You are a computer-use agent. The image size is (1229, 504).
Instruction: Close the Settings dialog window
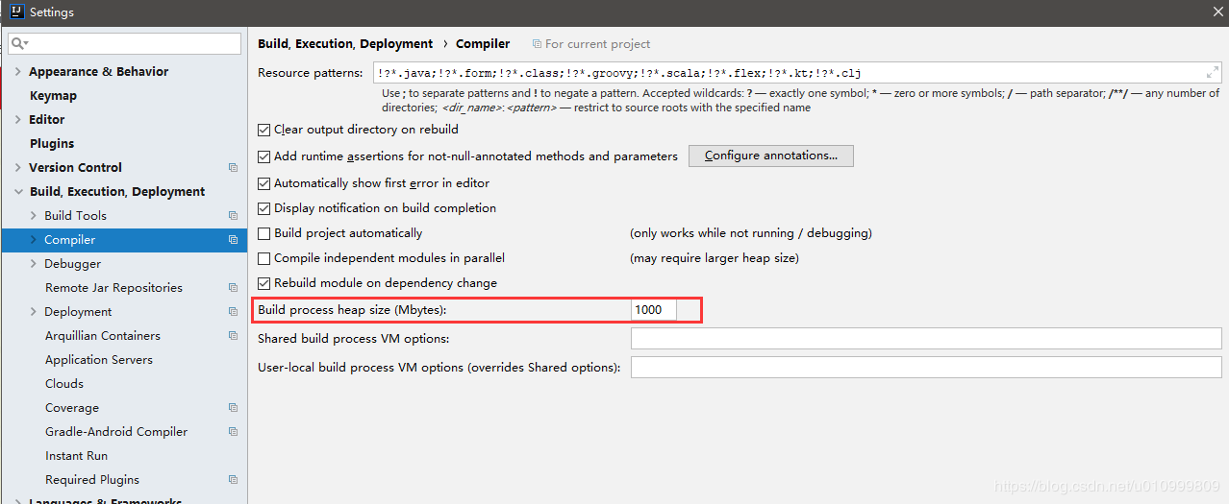(1216, 12)
